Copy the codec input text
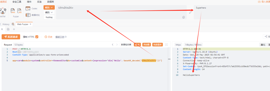270x91 pixels. click(x=183, y=17)
